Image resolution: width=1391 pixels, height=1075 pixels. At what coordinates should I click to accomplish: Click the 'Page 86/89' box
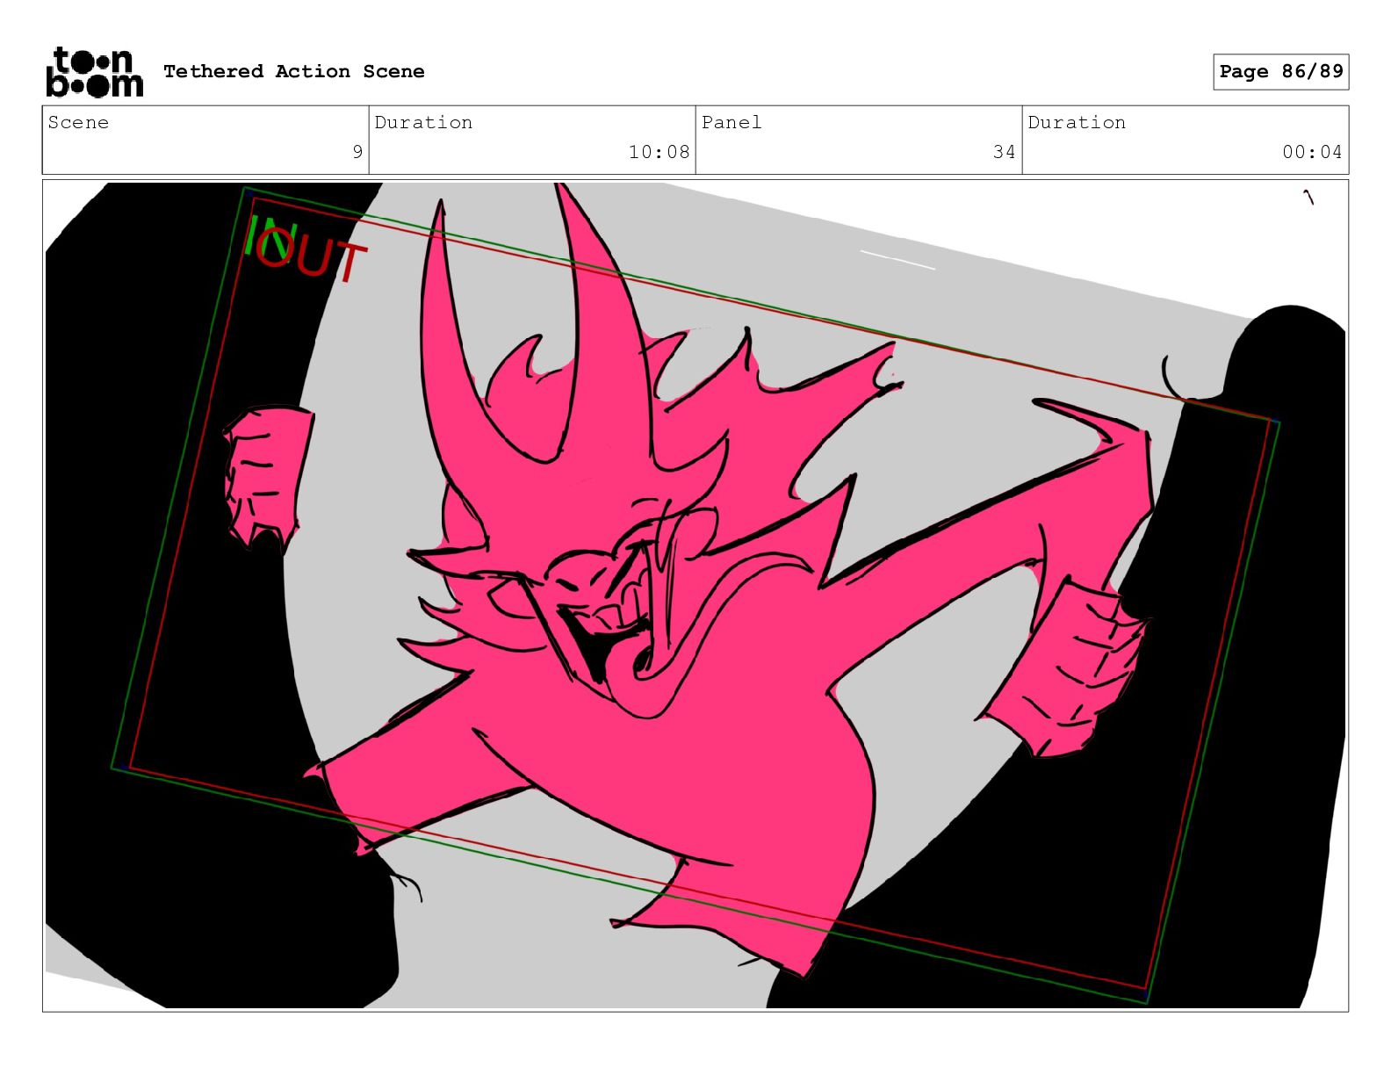1281,72
